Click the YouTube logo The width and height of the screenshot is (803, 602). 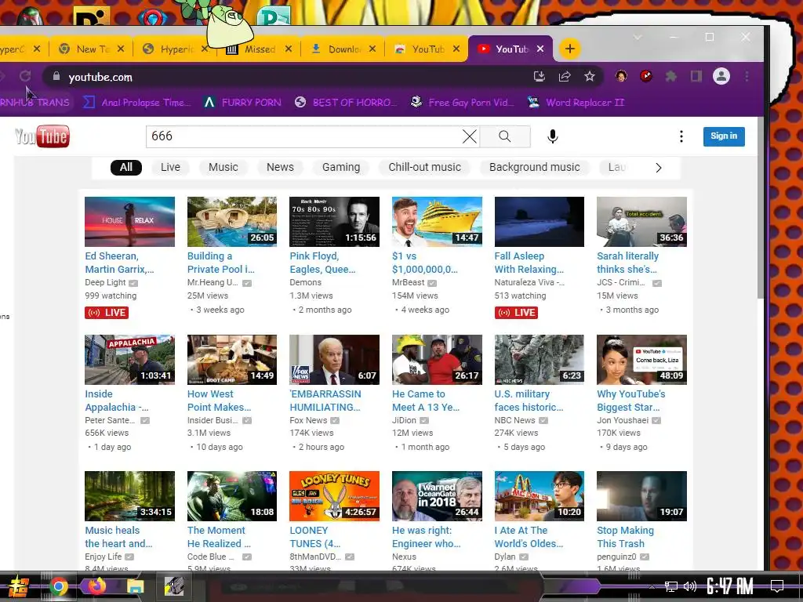click(x=42, y=136)
